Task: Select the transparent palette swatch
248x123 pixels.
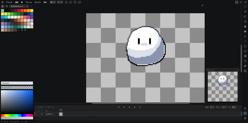Action: click(2, 10)
